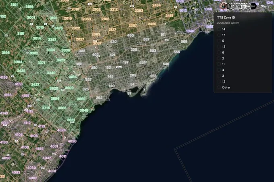Click the Share button
Image resolution: width=274 pixels, height=182 pixels.
click(x=265, y=6)
